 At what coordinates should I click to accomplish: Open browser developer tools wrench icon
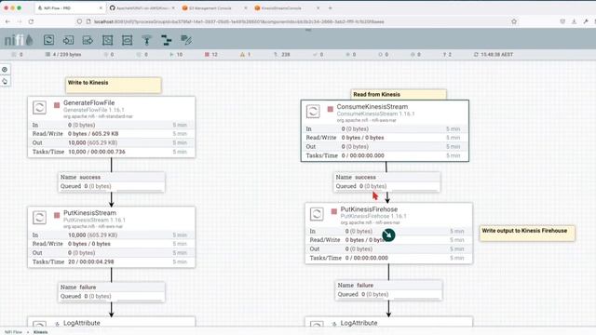[586, 21]
